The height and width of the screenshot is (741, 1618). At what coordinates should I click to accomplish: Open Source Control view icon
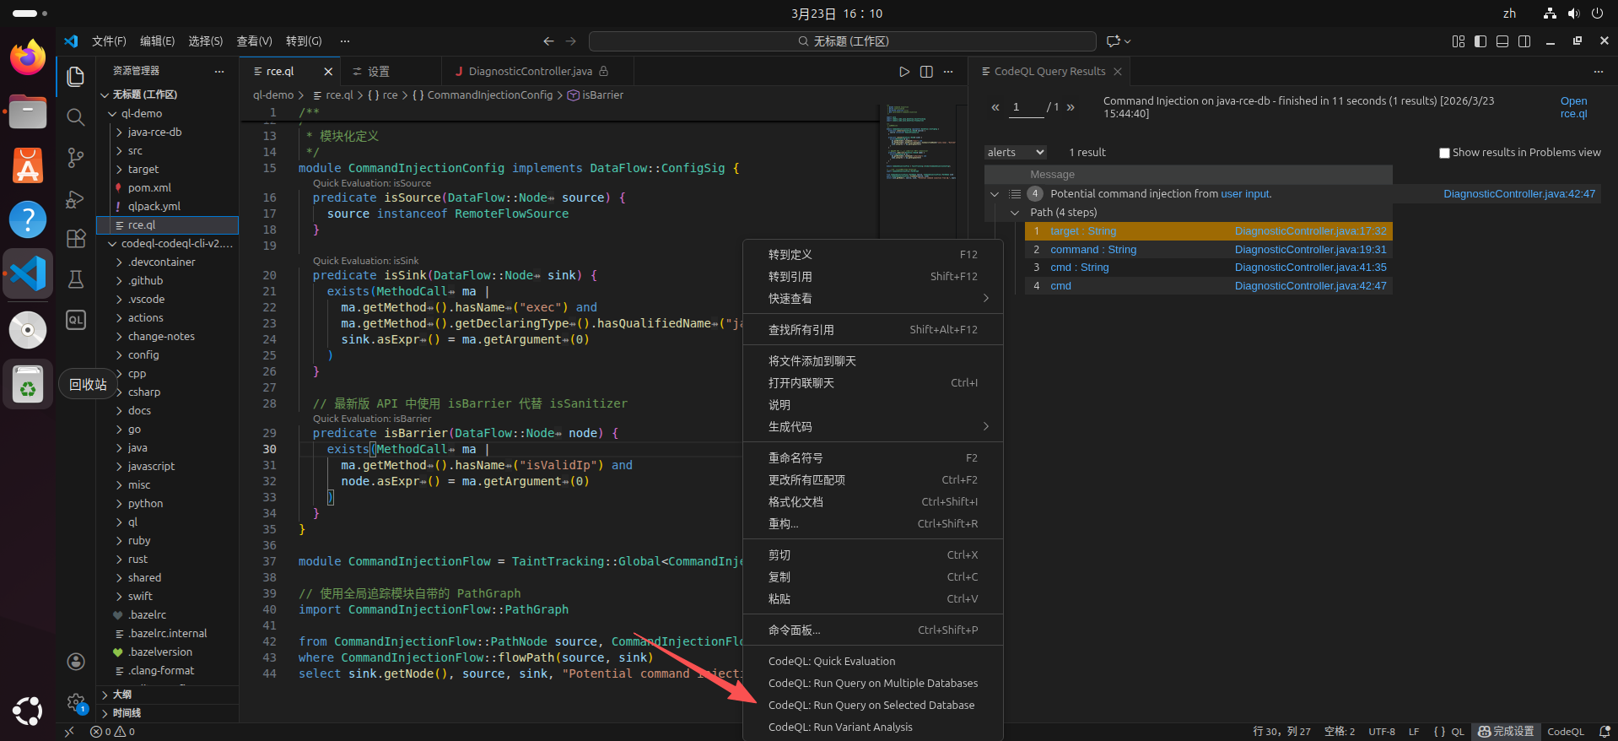point(76,158)
